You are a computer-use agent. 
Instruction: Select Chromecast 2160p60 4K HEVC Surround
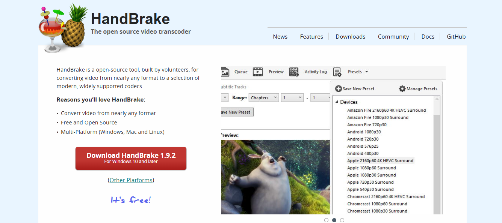pyautogui.click(x=386, y=197)
